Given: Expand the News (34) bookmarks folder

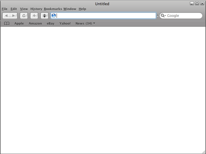Looking at the screenshot, I should 85,23.
